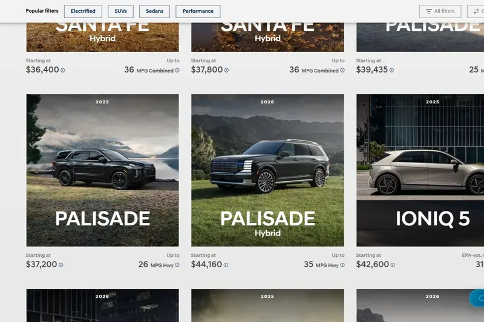Open the 2025 Palisade vehicle card
484x322 pixels.
102,170
